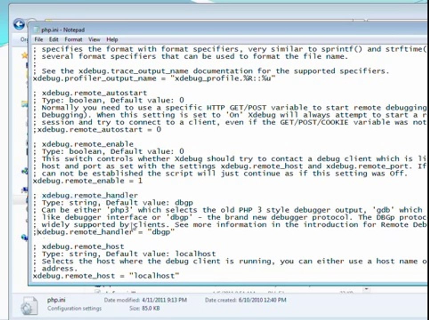Click the Favorites star icon in Explorer sidebar
429x320 pixels.
click(x=24, y=56)
